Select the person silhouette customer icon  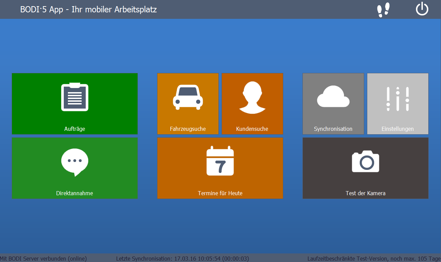click(x=252, y=97)
